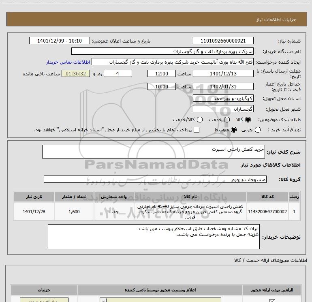Choose the متوسط purchase type radio
Image resolution: width=312 pixels, height=302 pixels.
pyautogui.click(x=234, y=130)
